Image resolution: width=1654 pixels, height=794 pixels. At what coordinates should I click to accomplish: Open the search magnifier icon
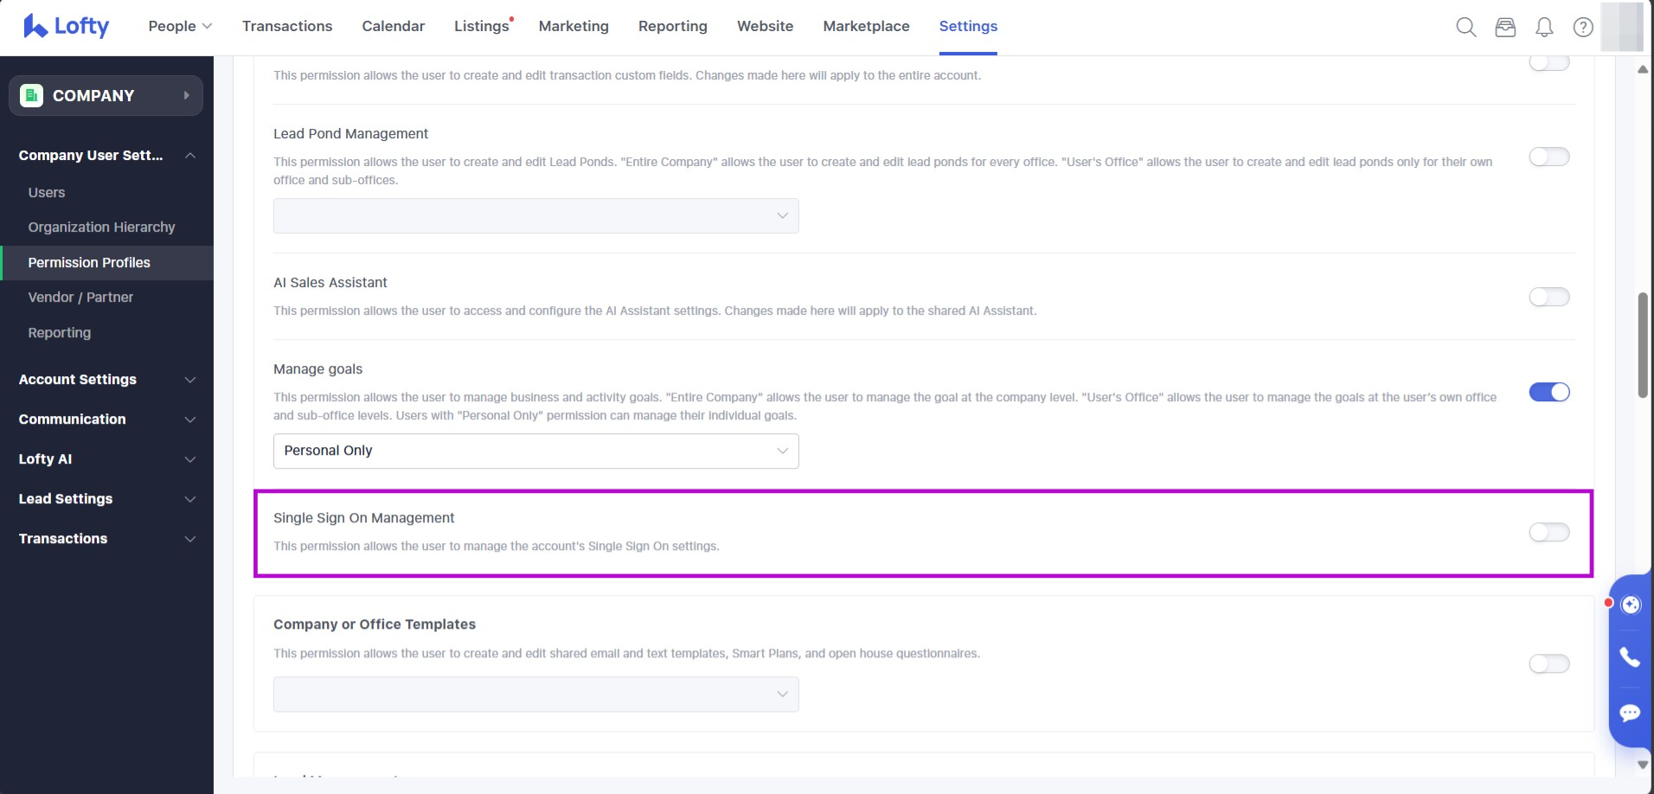click(x=1465, y=27)
